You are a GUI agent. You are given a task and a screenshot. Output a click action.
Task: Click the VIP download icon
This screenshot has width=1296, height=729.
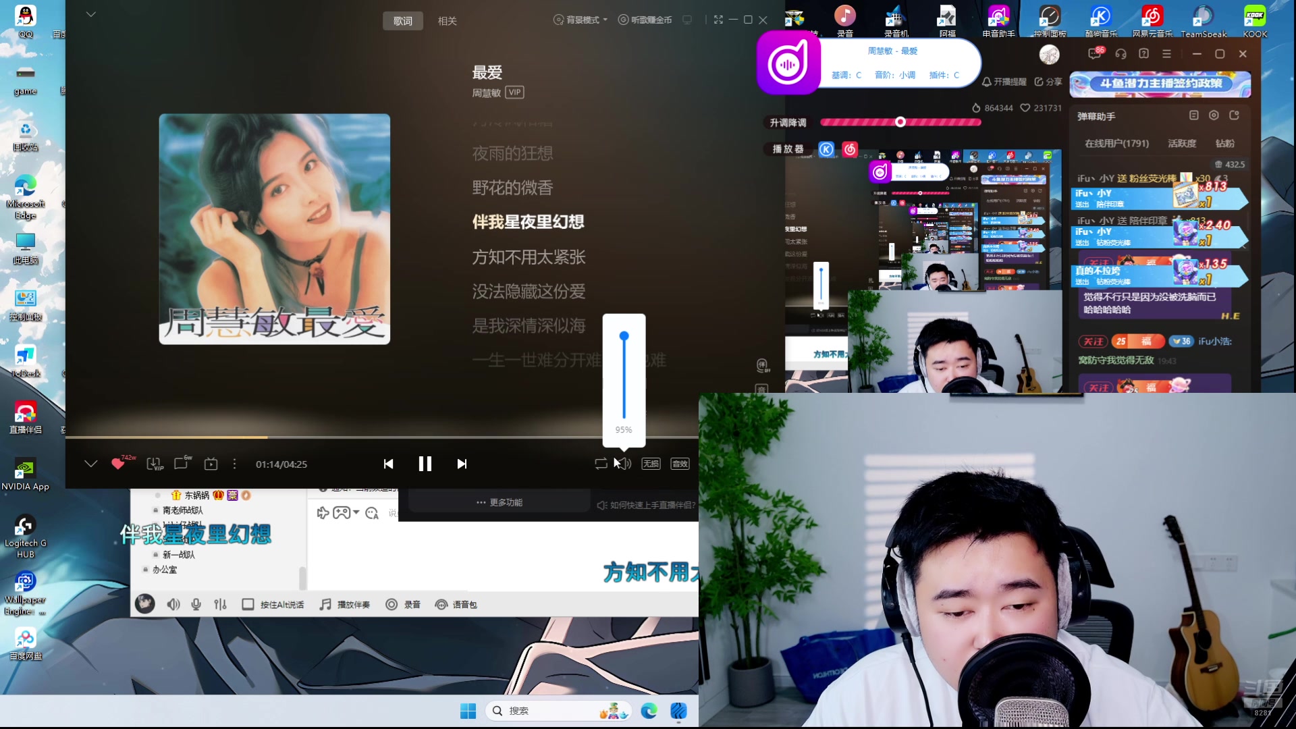[155, 464]
